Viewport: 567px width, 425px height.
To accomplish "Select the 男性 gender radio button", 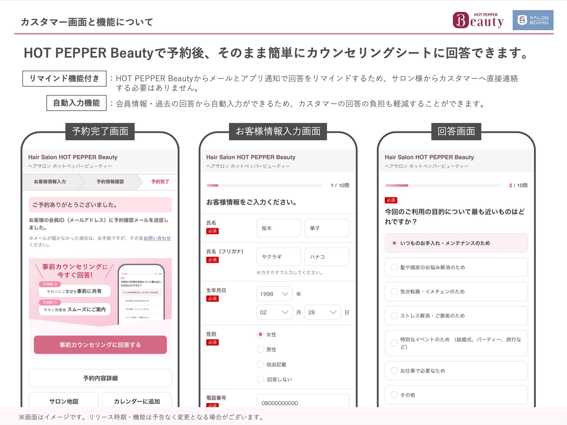I will pyautogui.click(x=260, y=349).
